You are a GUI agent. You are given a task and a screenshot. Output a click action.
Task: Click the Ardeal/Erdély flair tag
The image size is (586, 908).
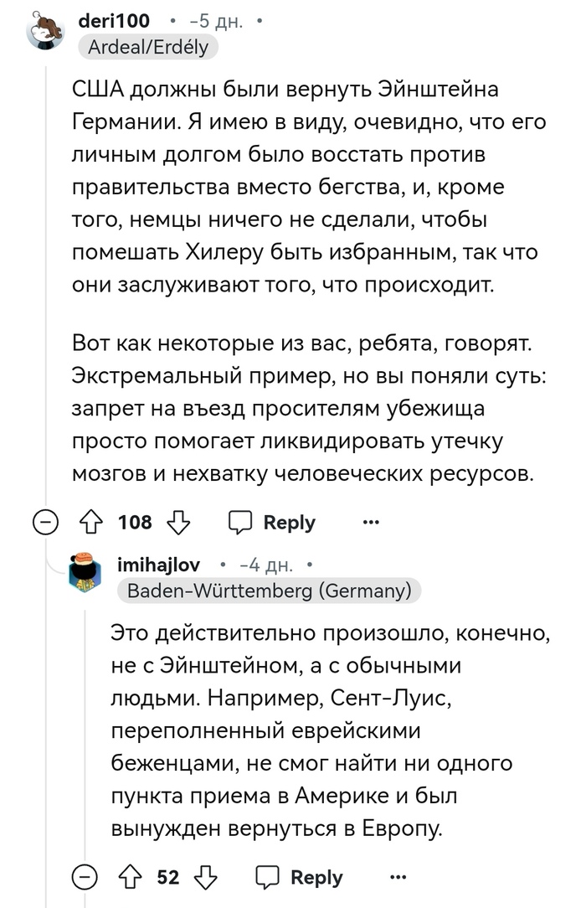point(148,48)
